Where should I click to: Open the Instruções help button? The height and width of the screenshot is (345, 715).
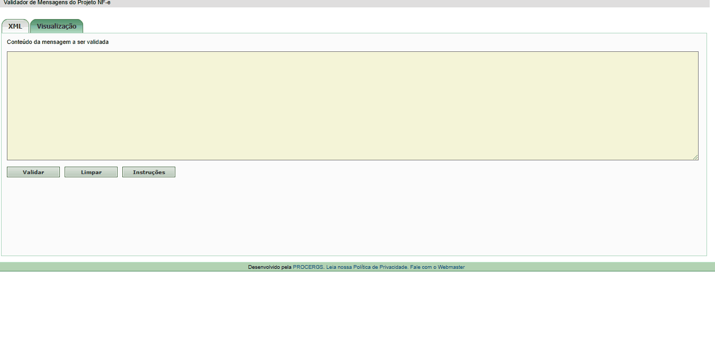click(149, 172)
